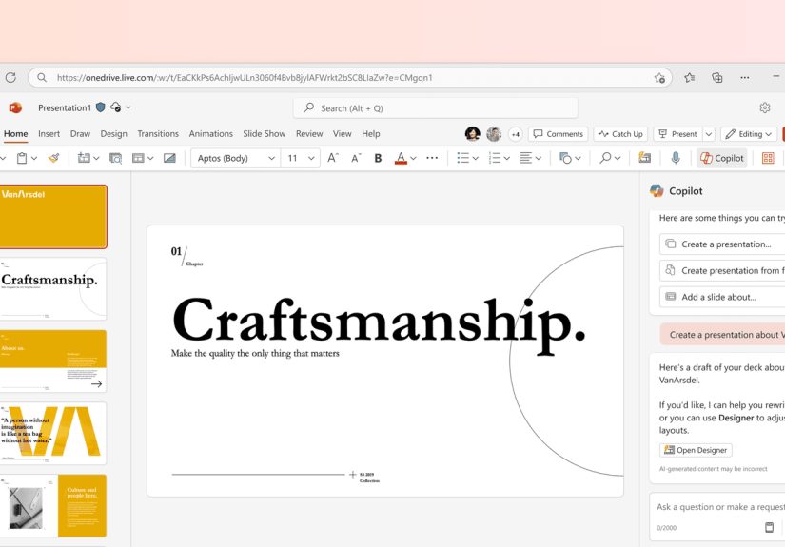Click the Shapes icon

[565, 158]
